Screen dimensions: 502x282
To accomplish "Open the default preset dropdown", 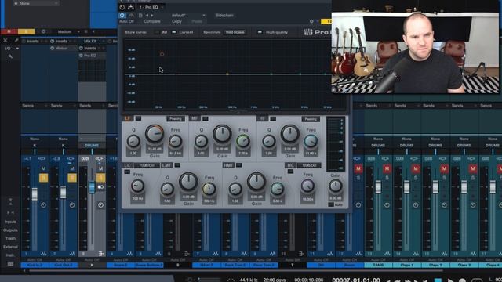I will pyautogui.click(x=188, y=15).
